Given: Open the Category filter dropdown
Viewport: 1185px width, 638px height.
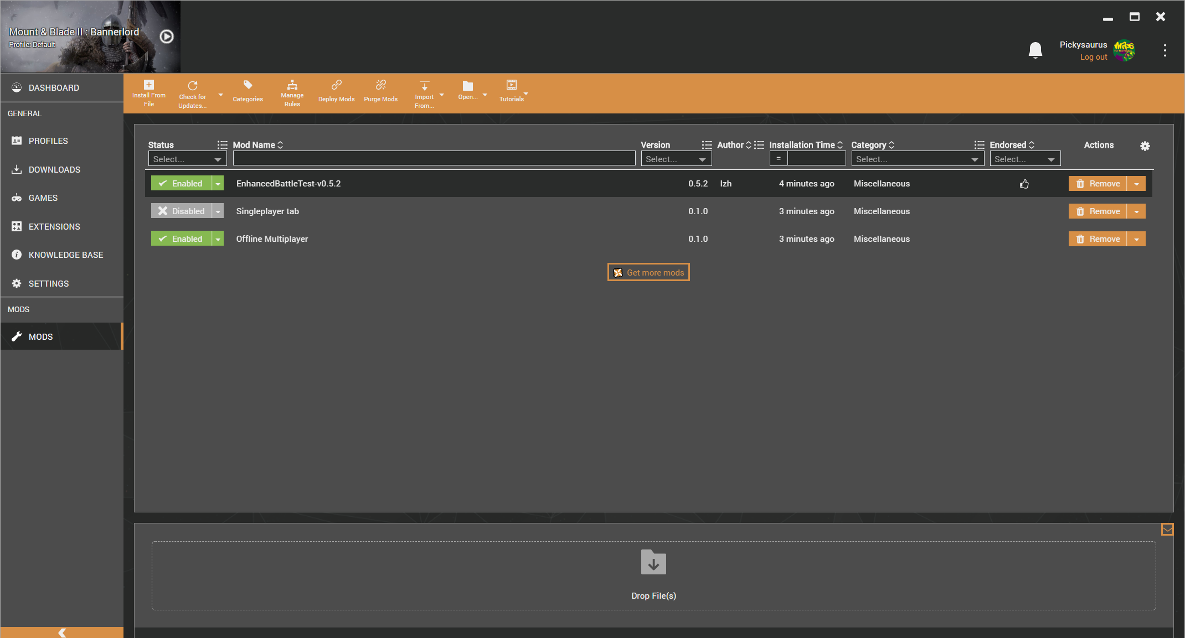Looking at the screenshot, I should [x=917, y=159].
